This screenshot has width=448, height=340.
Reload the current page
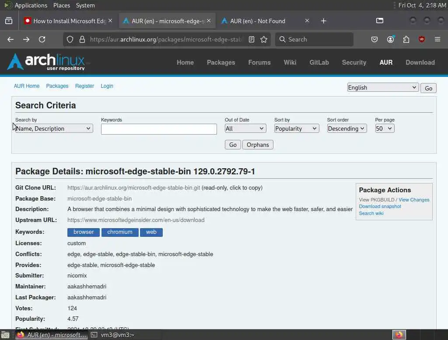click(42, 39)
